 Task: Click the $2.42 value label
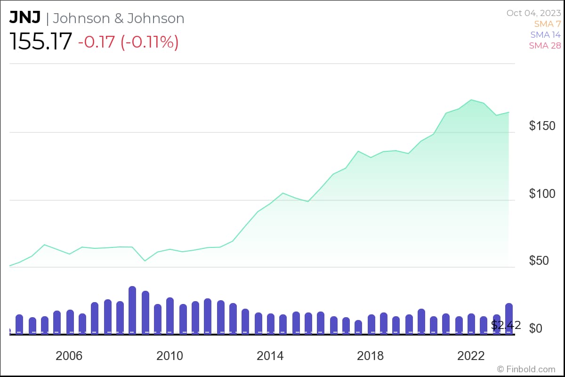pyautogui.click(x=506, y=325)
